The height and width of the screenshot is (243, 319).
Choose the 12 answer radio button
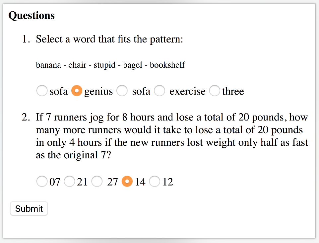pos(155,182)
